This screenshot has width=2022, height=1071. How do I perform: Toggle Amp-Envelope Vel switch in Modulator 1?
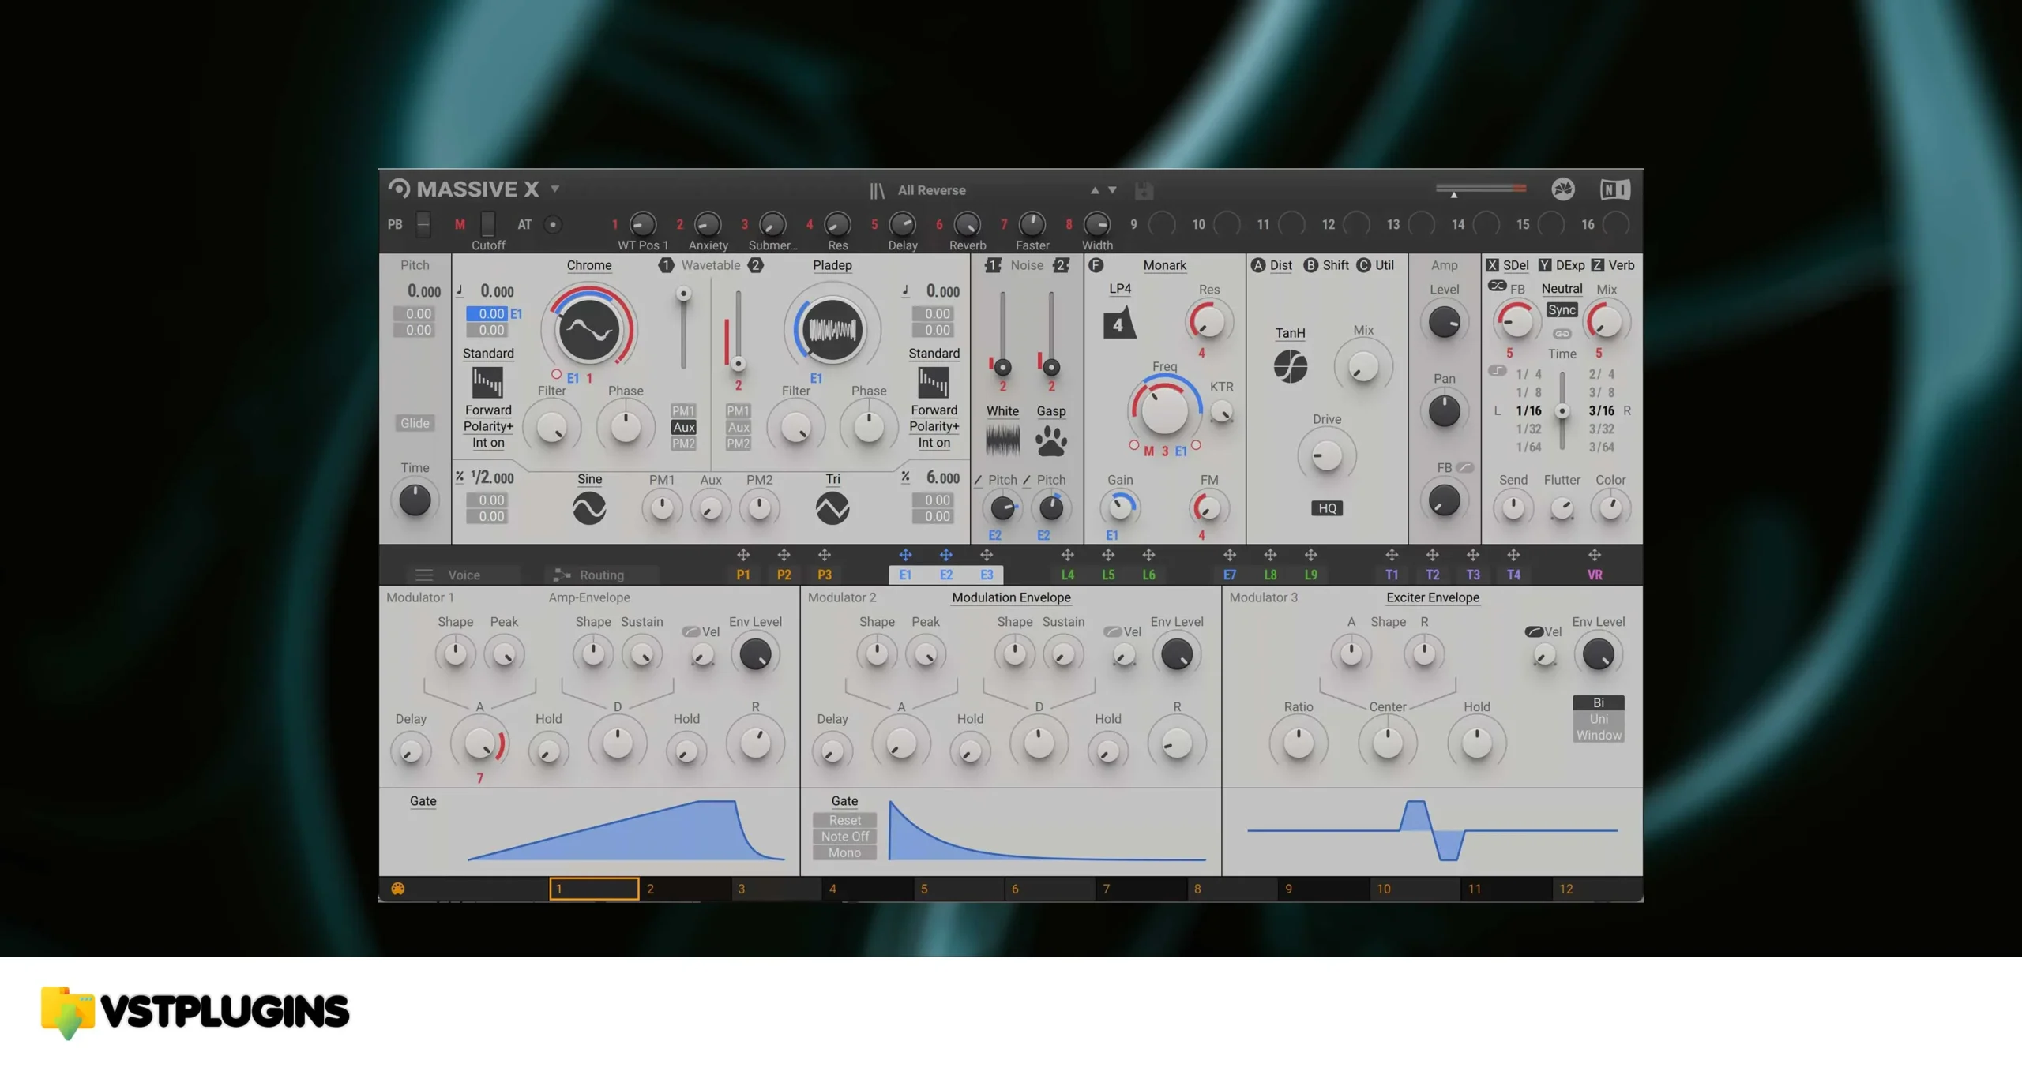coord(691,631)
